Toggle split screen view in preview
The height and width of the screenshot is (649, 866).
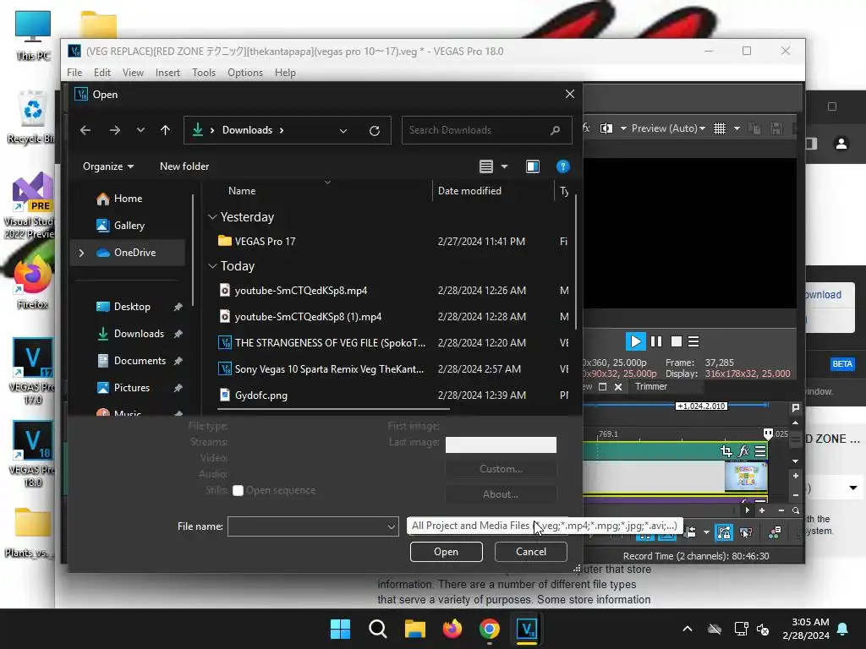point(606,128)
